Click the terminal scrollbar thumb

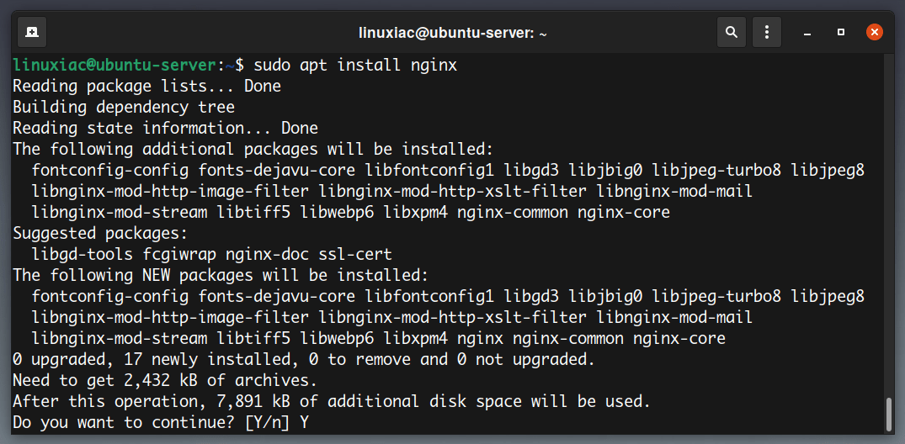[x=889, y=415]
